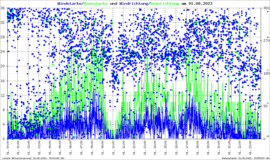270x160 pixels.
Task: Select the green title word Boenrichtung
Action: (x=165, y=3)
